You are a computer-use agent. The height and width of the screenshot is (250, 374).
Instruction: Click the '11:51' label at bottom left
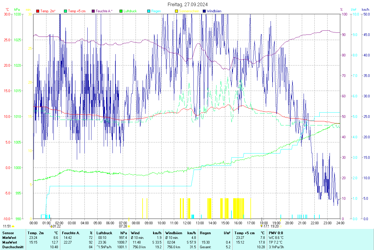pos(7,226)
